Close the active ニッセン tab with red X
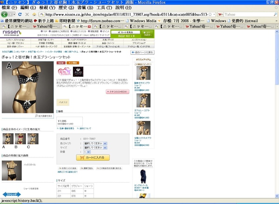Viewport: 279px width, 204px height. (89, 26)
